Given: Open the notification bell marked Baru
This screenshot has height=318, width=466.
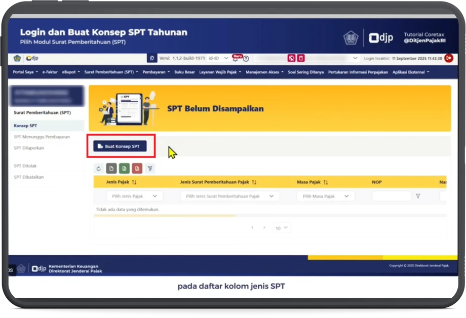Looking at the screenshot, I should pyautogui.click(x=236, y=58).
